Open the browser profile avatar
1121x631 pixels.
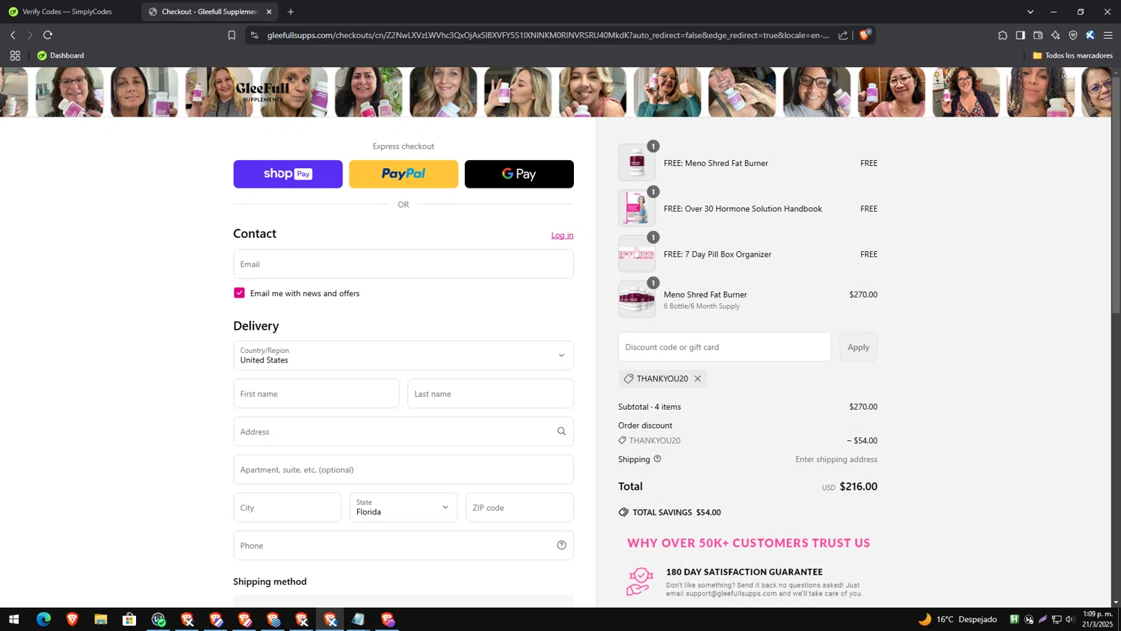click(1090, 35)
